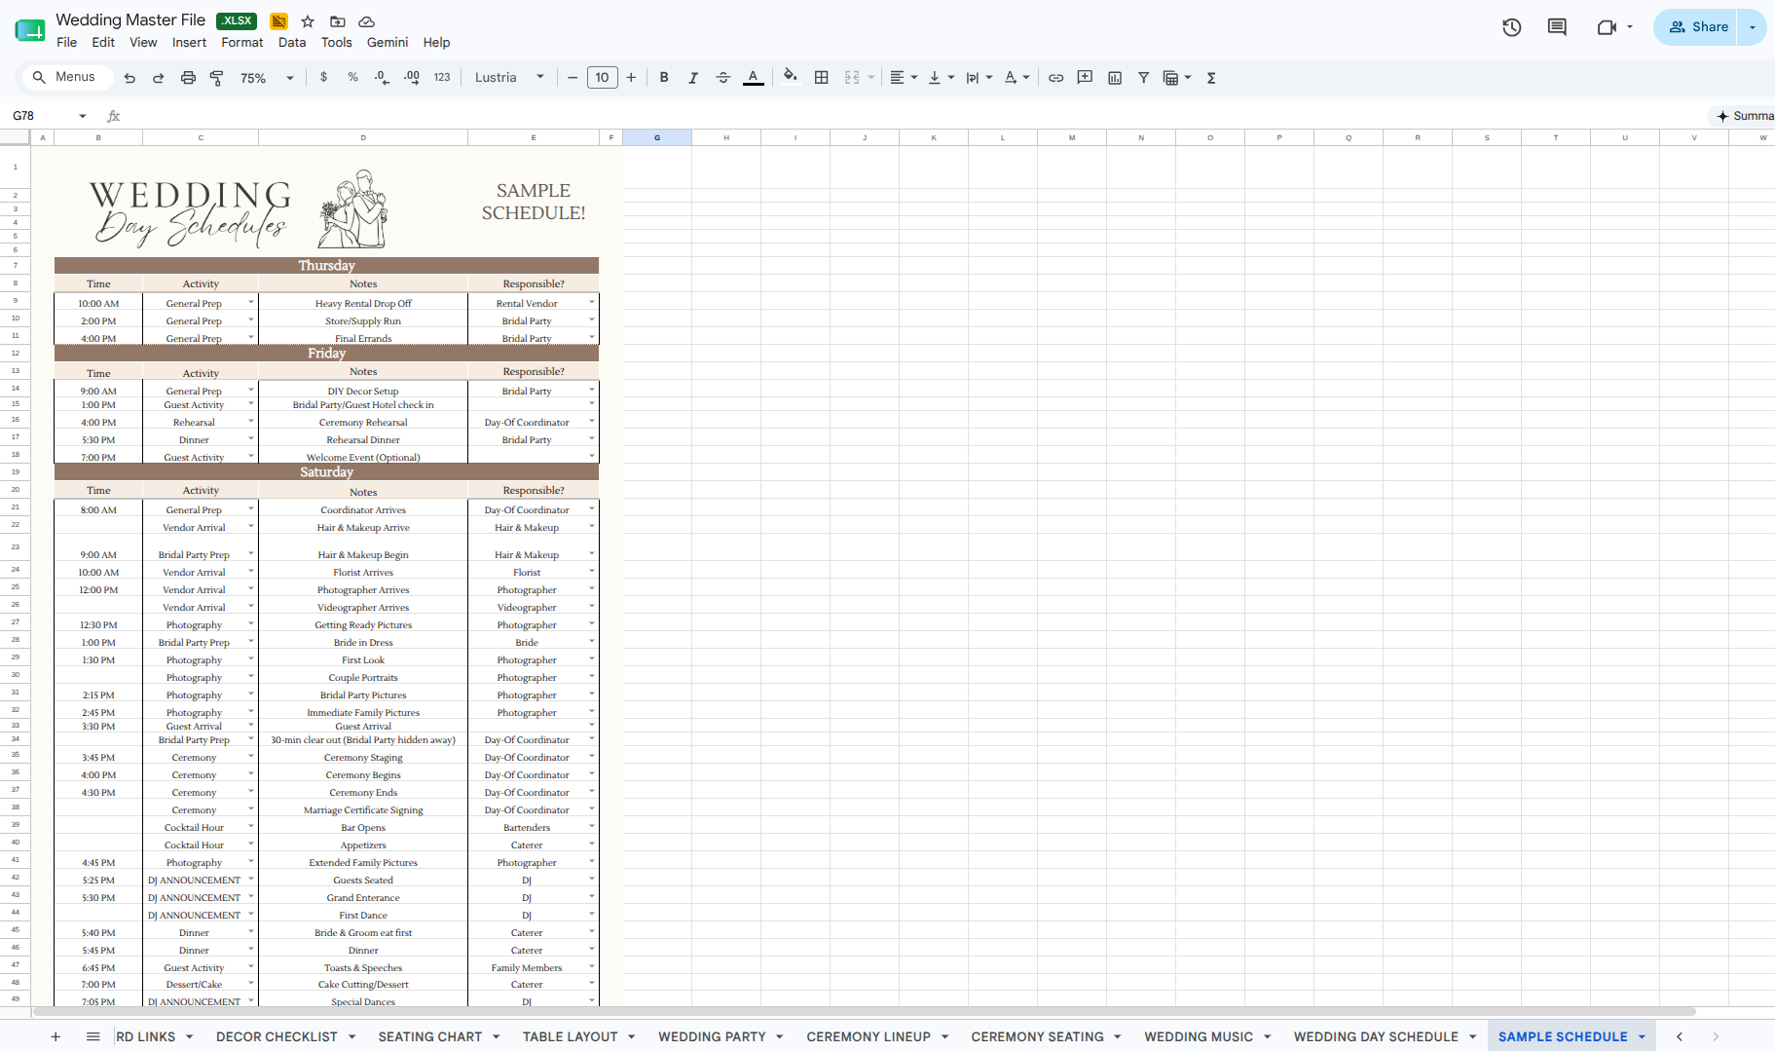This screenshot has width=1775, height=1051.
Task: Switch to the WEDDING DAY SCHEDULE tab
Action: [1376, 1036]
